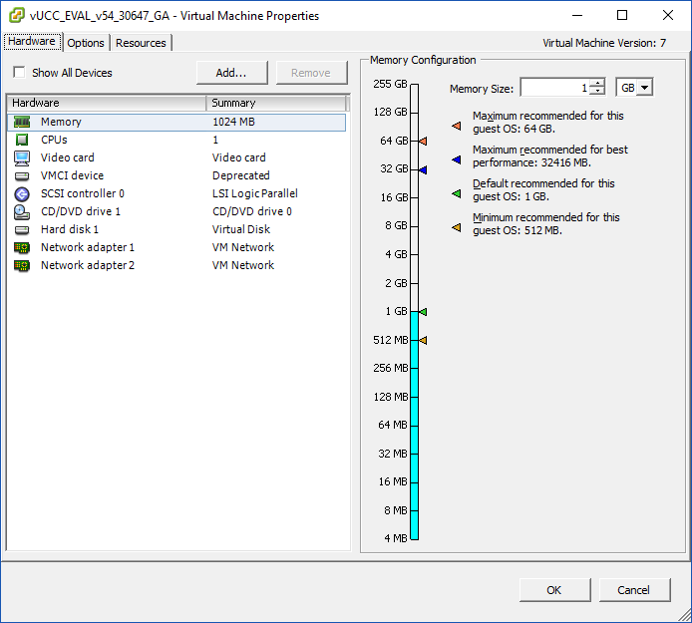Click the 1024 MB summary value
Image resolution: width=692 pixels, height=623 pixels.
(233, 122)
